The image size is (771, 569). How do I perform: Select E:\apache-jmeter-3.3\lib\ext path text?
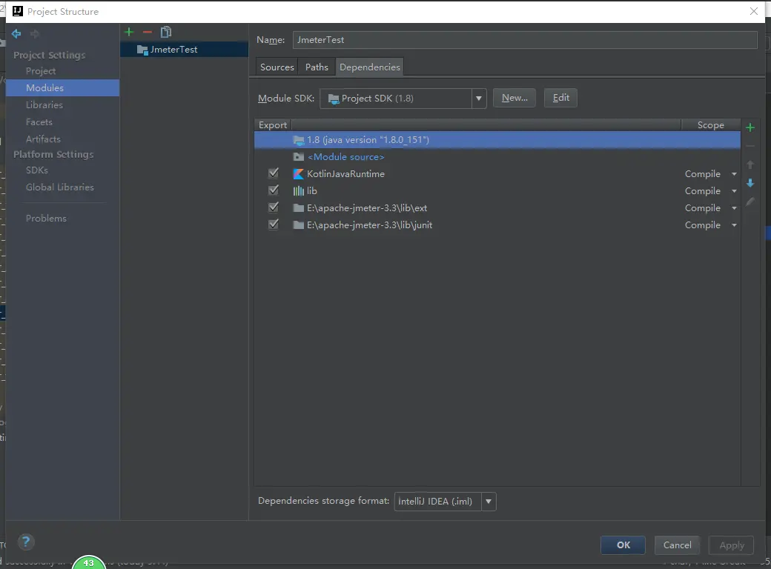(x=367, y=208)
